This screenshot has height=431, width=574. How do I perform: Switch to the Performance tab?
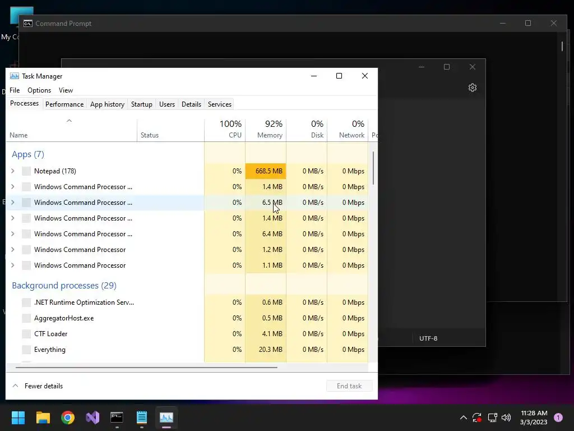point(64,104)
